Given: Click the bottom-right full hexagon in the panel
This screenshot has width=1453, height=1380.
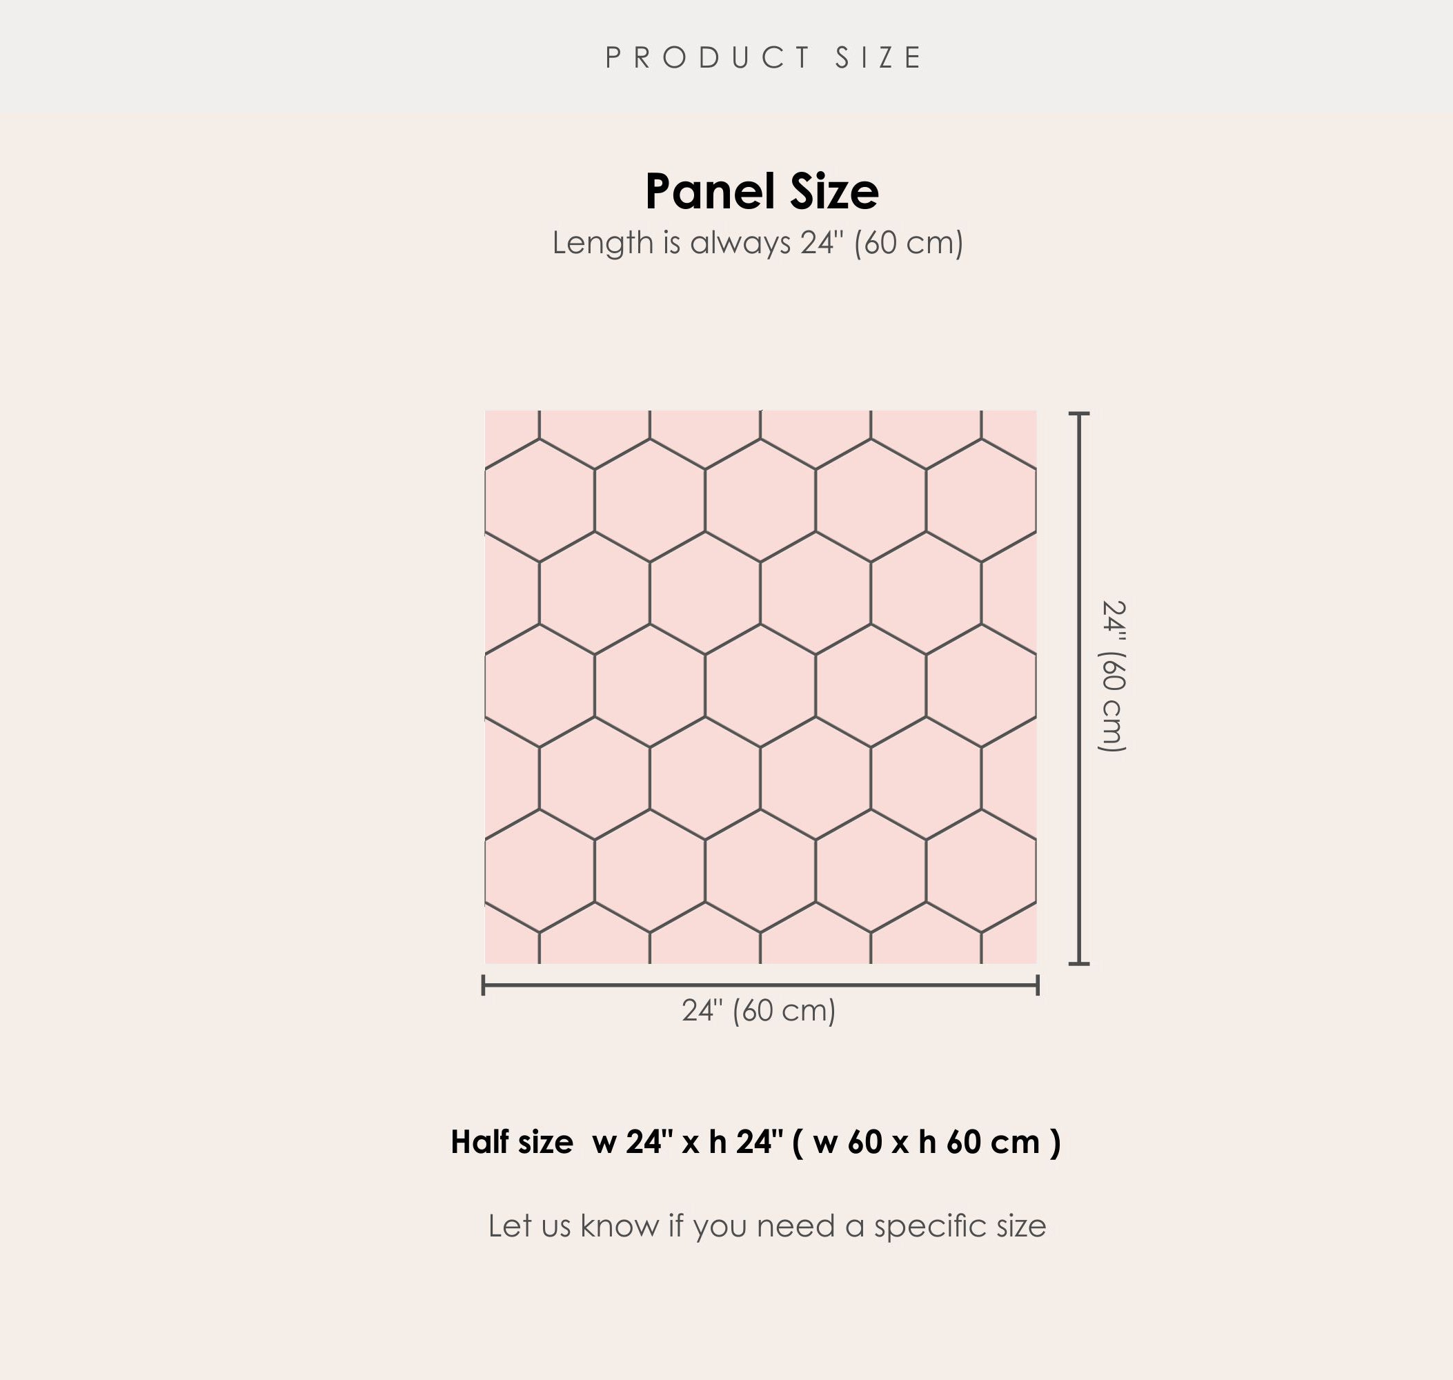Looking at the screenshot, I should pos(980,871).
